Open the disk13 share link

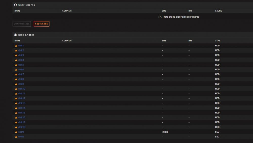point(22,103)
